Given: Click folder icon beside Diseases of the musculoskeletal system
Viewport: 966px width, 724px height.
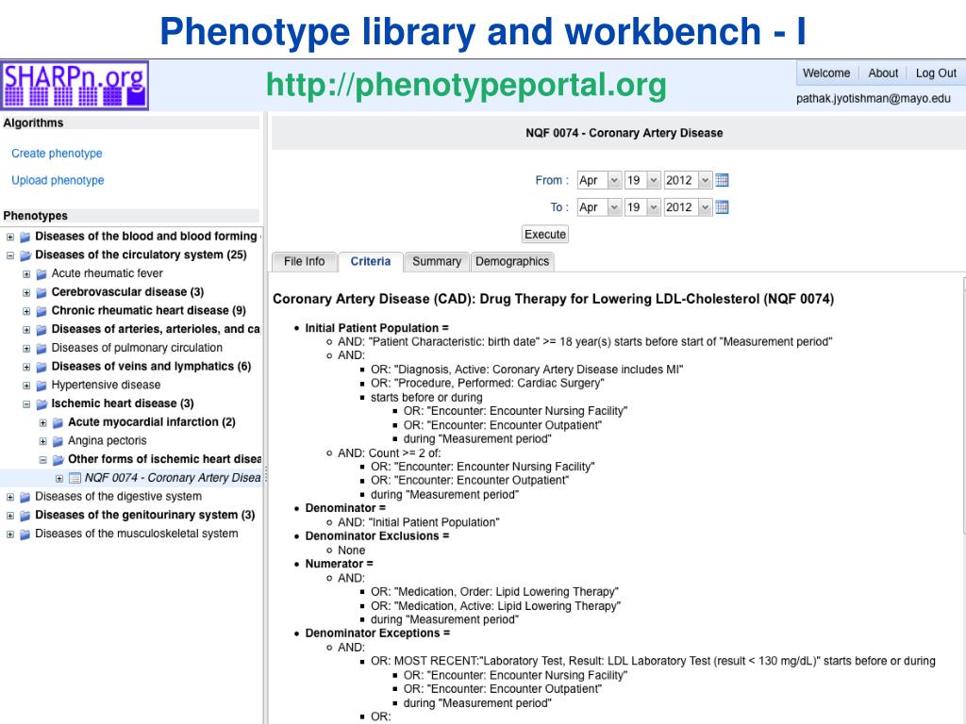Looking at the screenshot, I should (x=25, y=535).
